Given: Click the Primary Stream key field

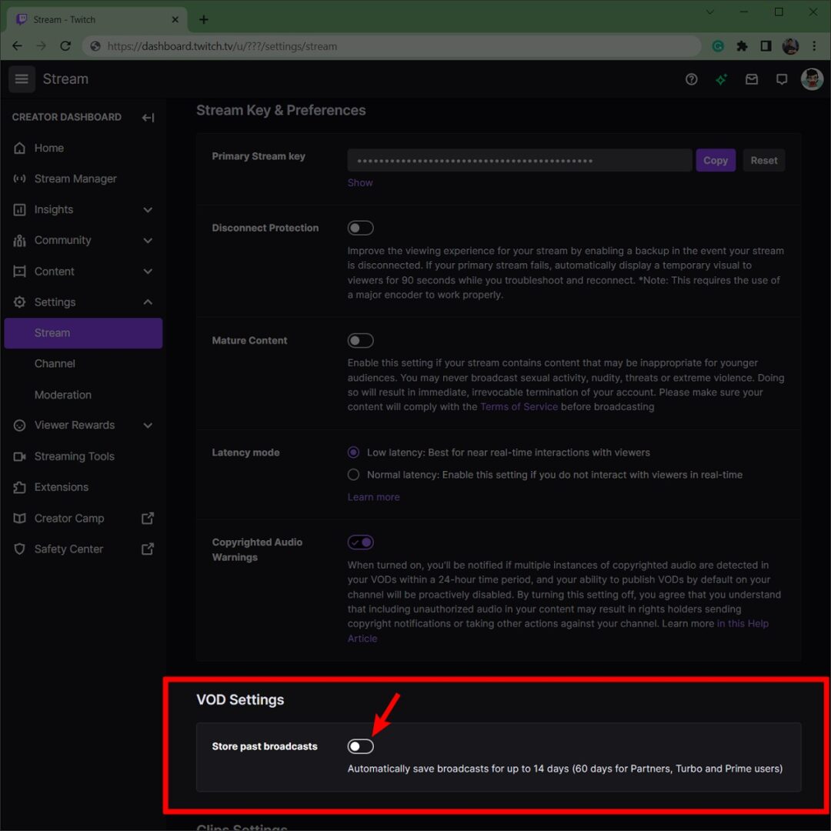Looking at the screenshot, I should [519, 160].
